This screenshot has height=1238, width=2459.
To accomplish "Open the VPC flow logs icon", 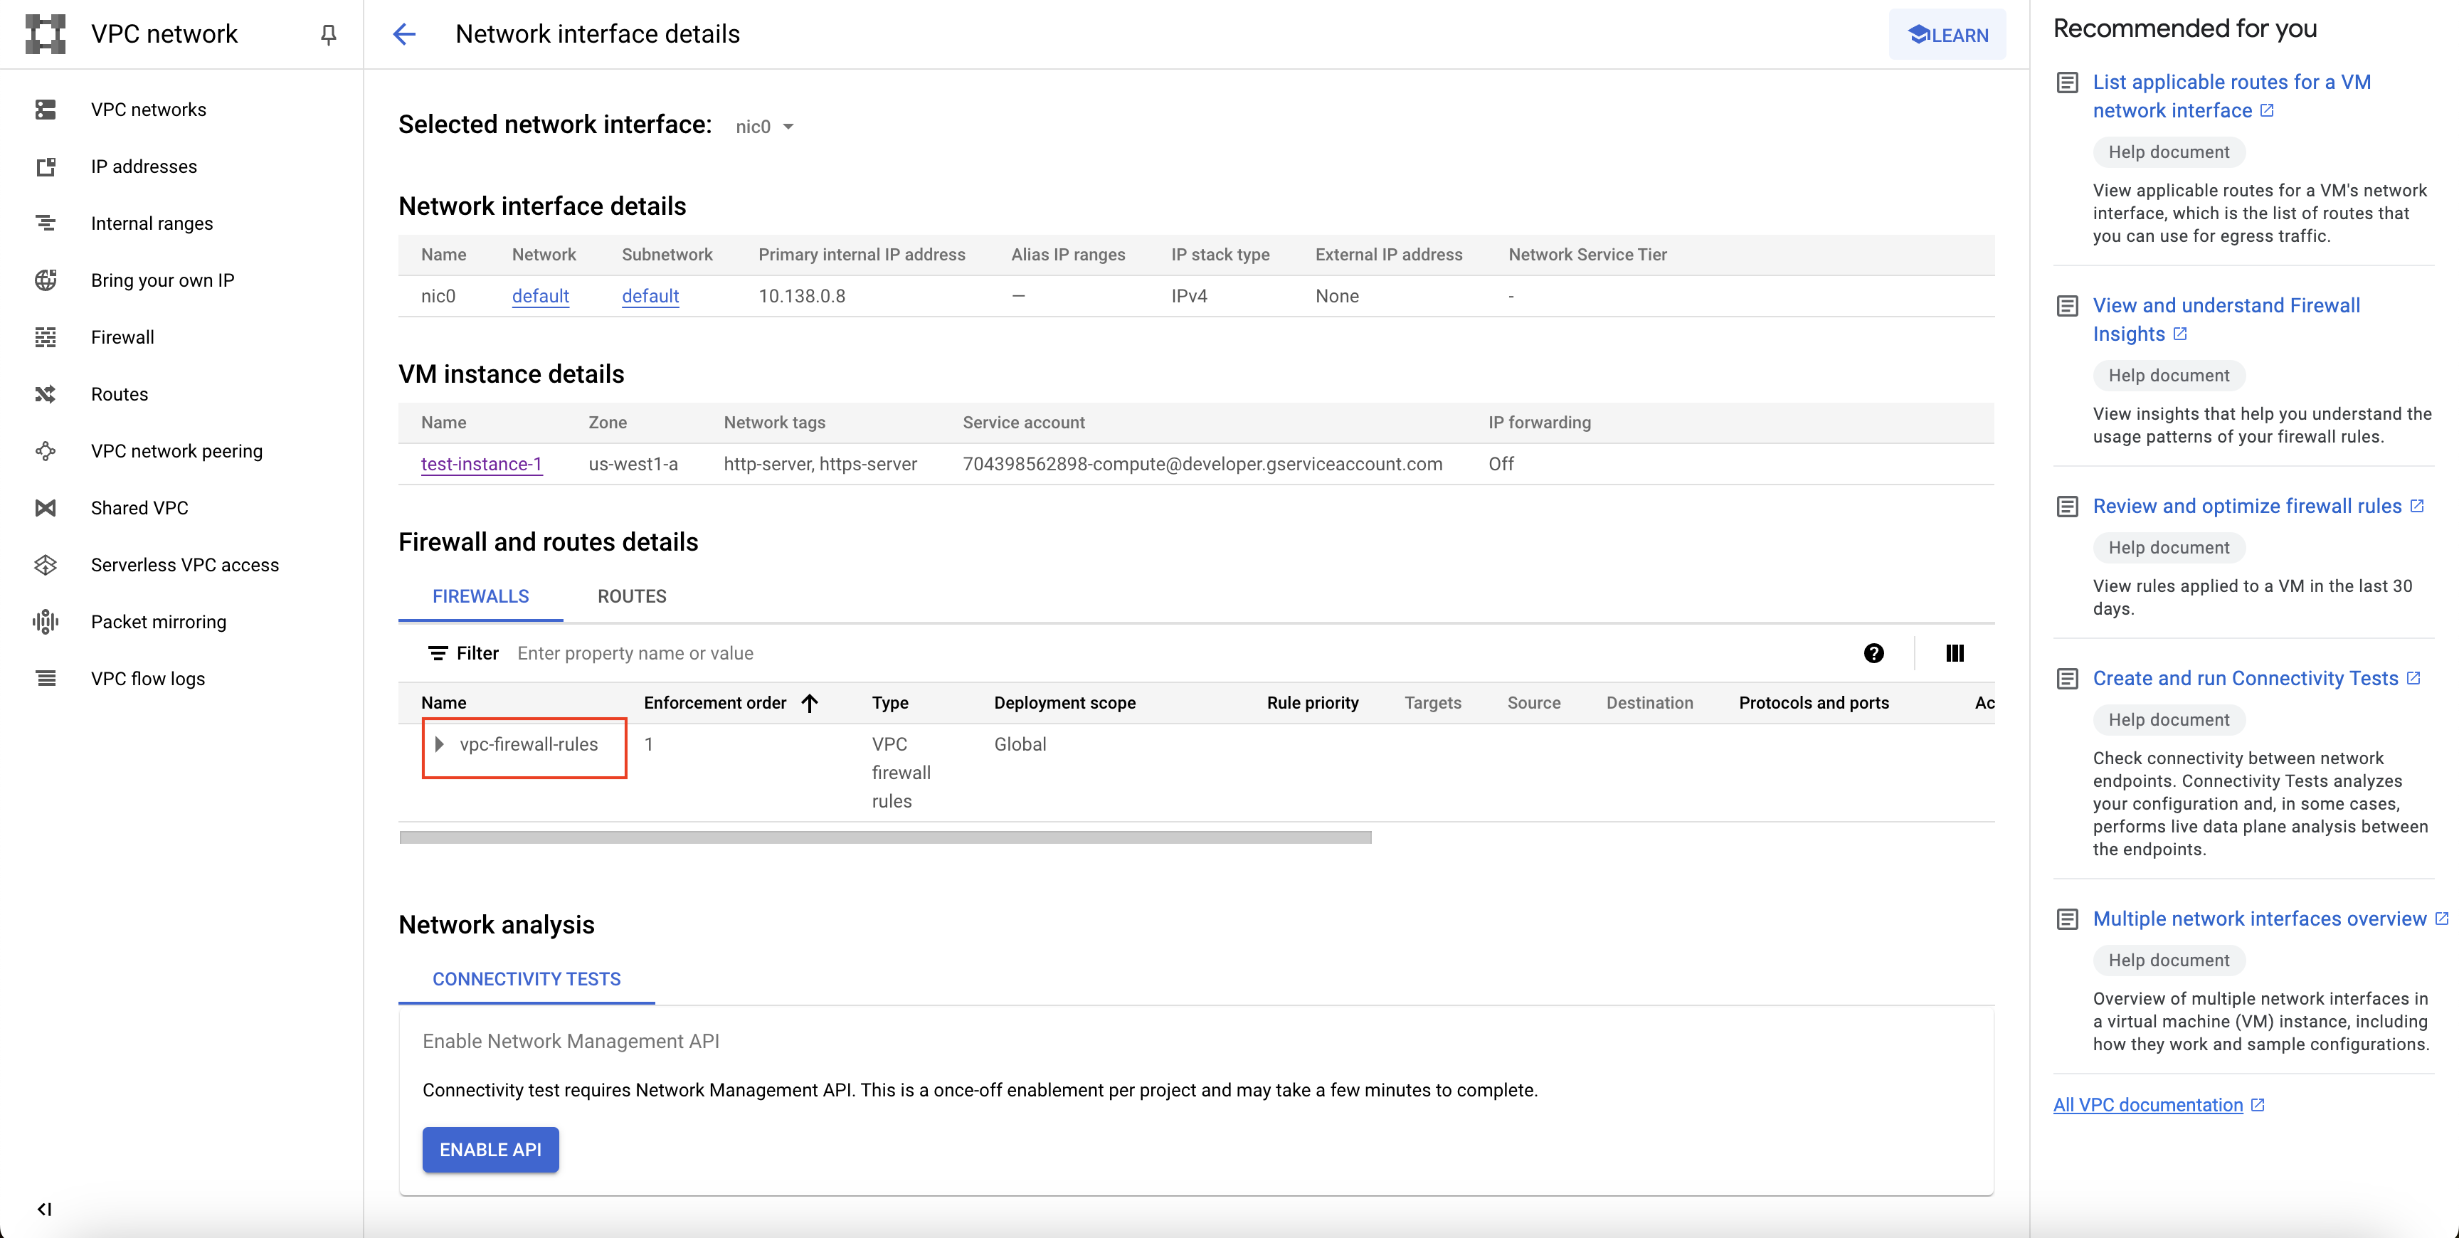I will (x=45, y=679).
